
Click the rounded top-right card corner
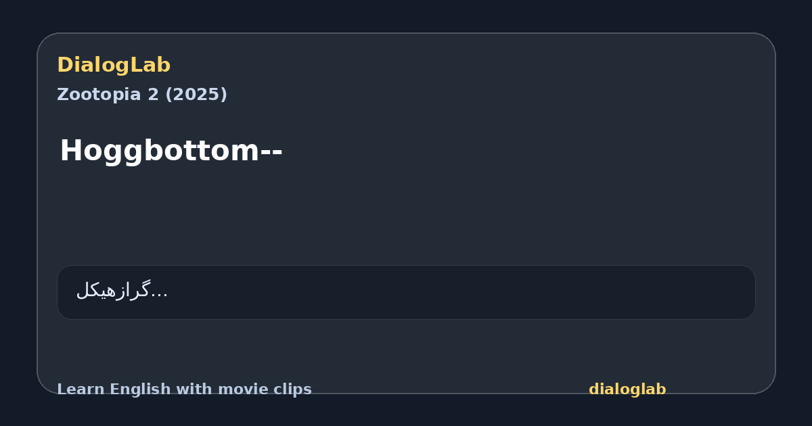pos(767,41)
